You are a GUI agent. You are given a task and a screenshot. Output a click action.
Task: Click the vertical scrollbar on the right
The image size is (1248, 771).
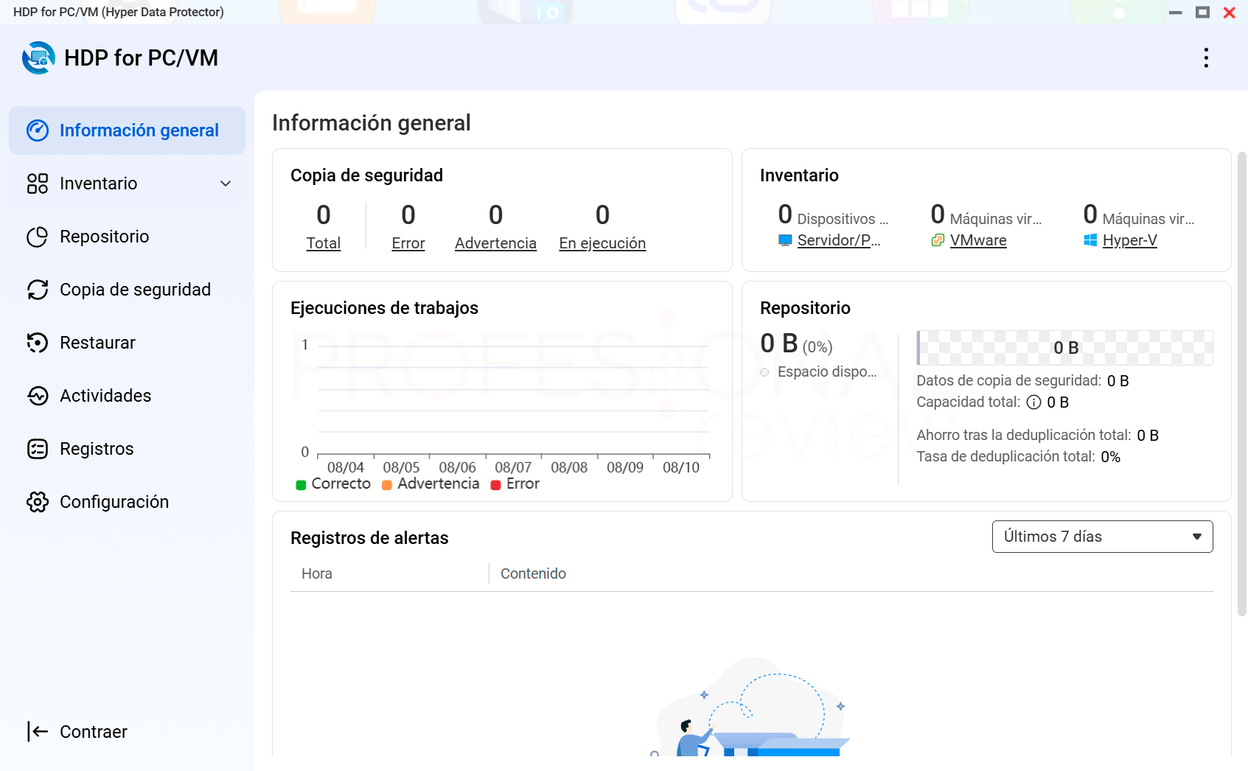tap(1241, 383)
